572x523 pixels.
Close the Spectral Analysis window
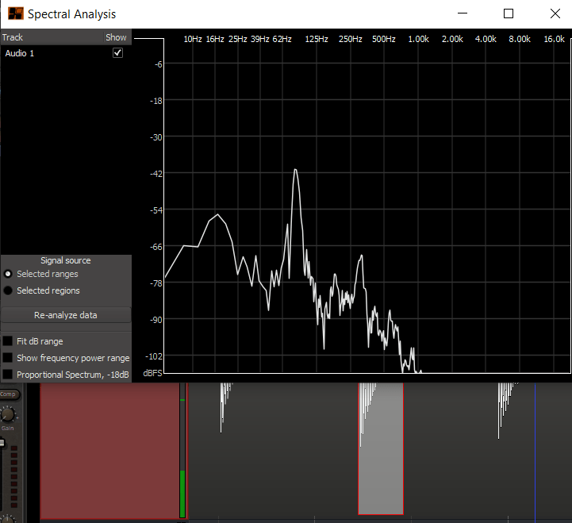click(x=555, y=13)
